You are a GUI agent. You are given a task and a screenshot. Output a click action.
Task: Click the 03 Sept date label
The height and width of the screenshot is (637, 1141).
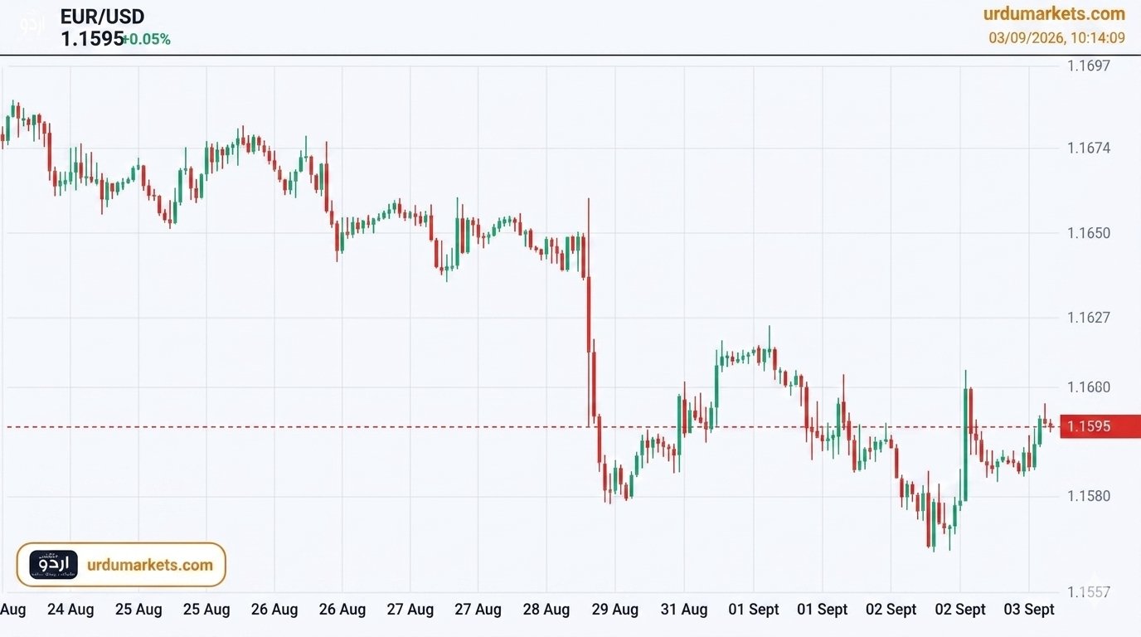tap(1029, 610)
